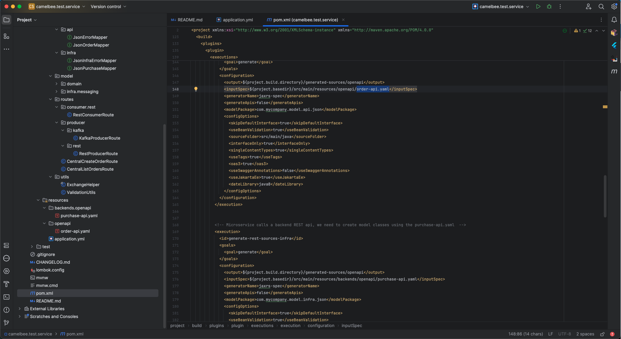Screen dimensions: 621x339
Task: Toggle the read-only lock in the status bar
Action: 603,334
